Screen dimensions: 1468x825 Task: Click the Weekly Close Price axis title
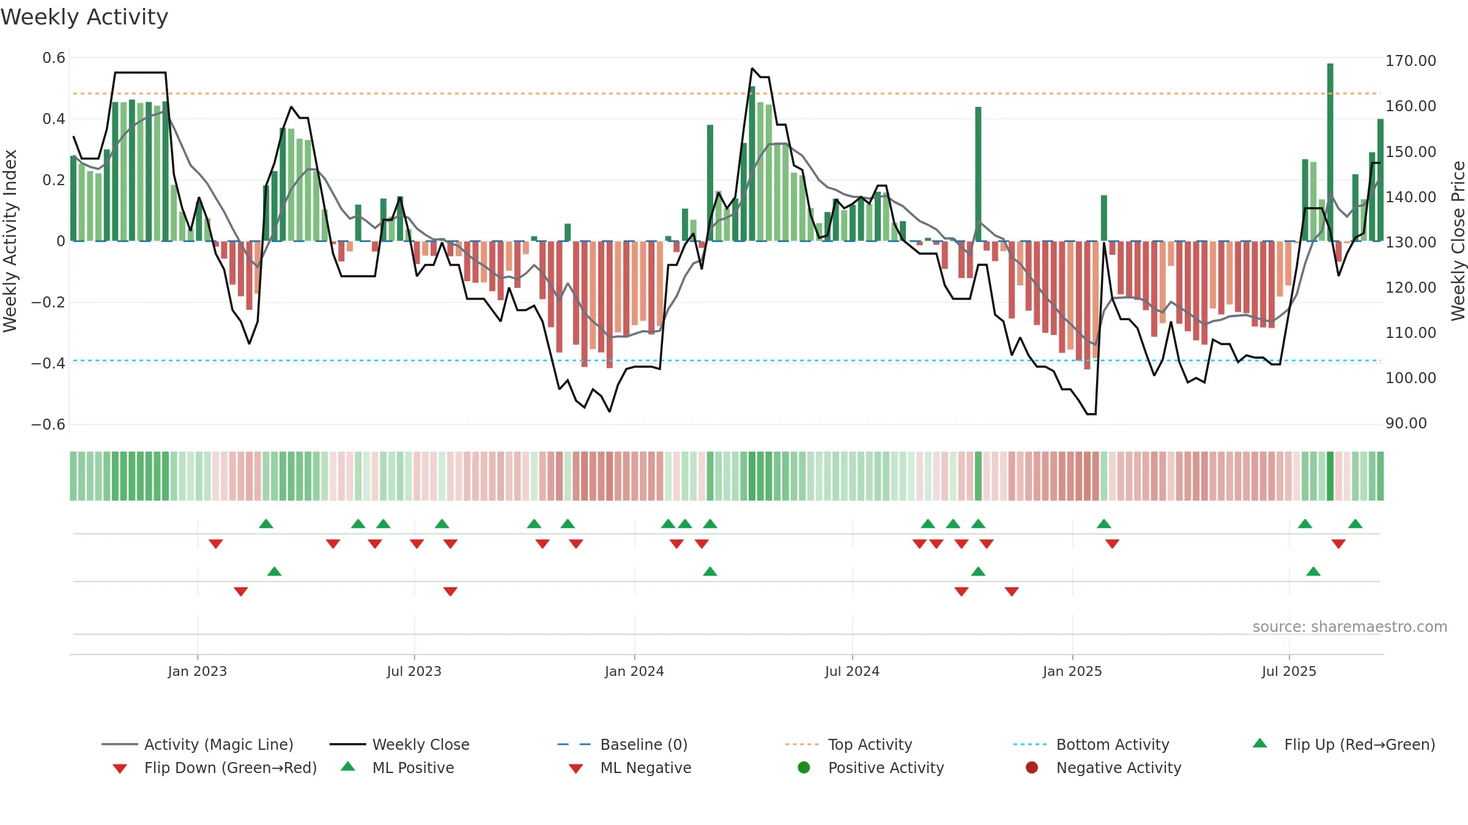tap(1458, 241)
